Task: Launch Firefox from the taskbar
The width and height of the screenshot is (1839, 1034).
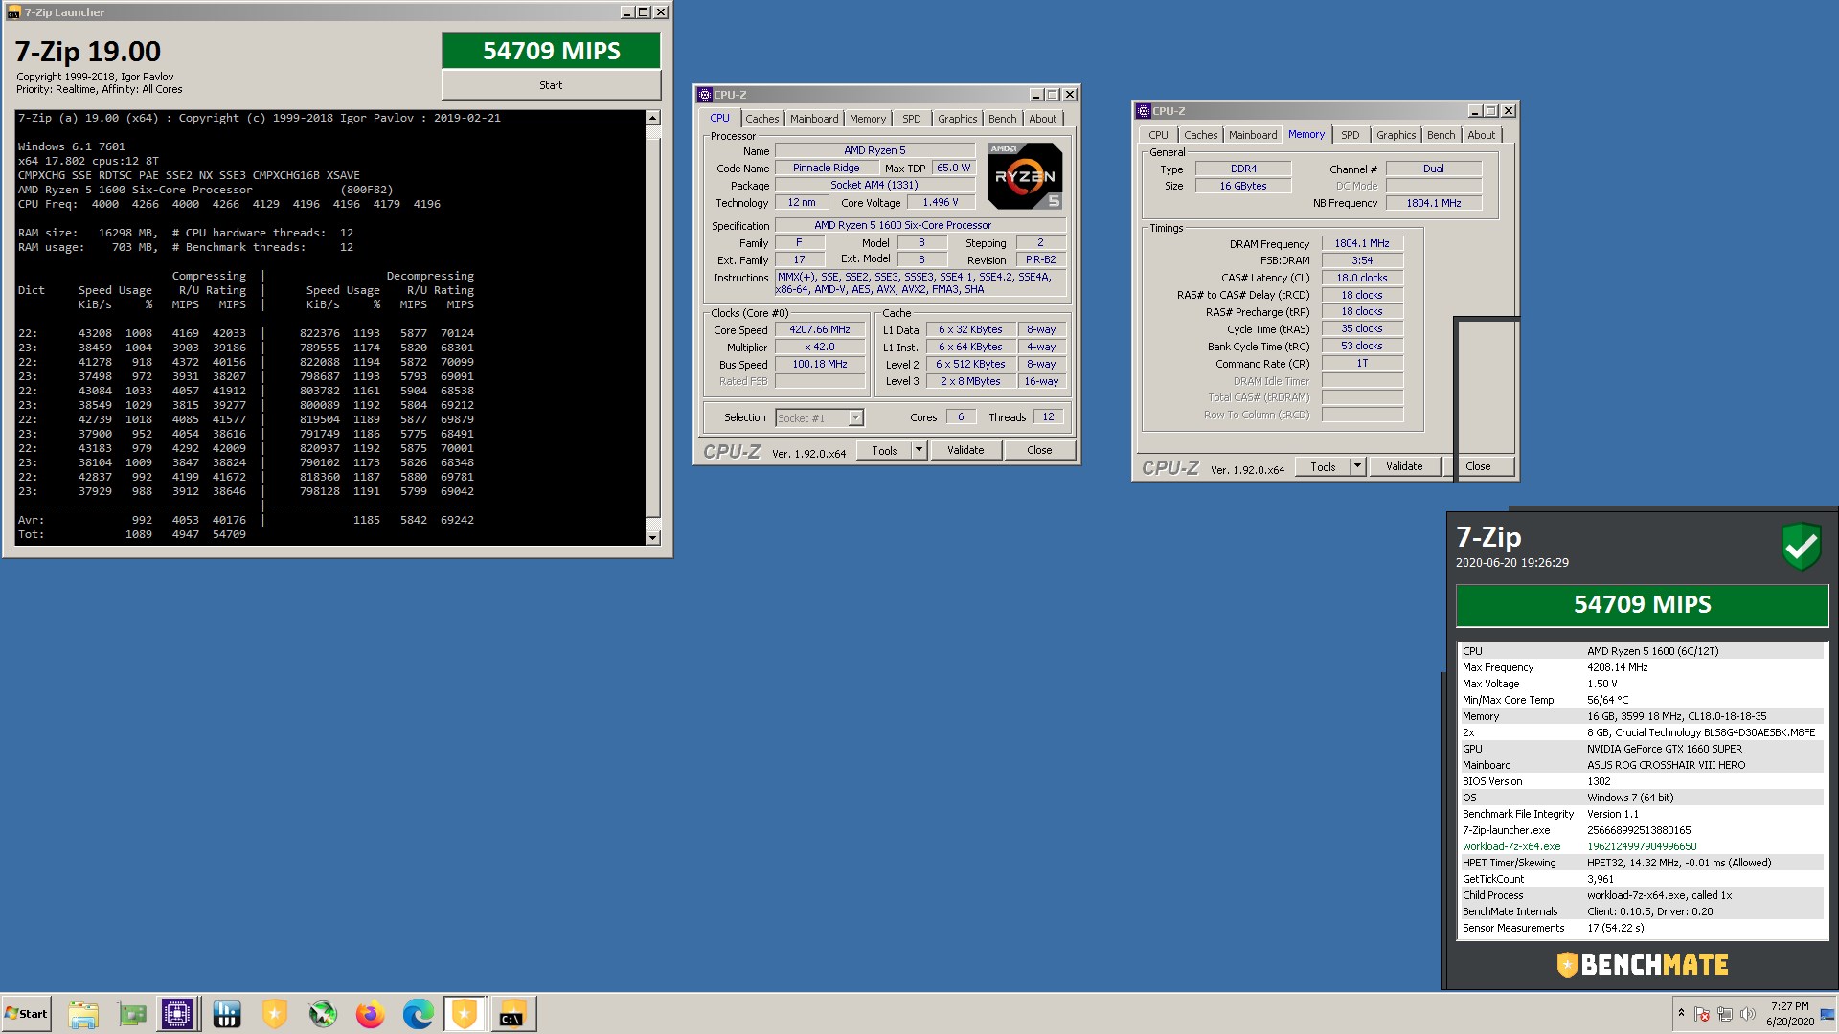Action: [371, 1014]
